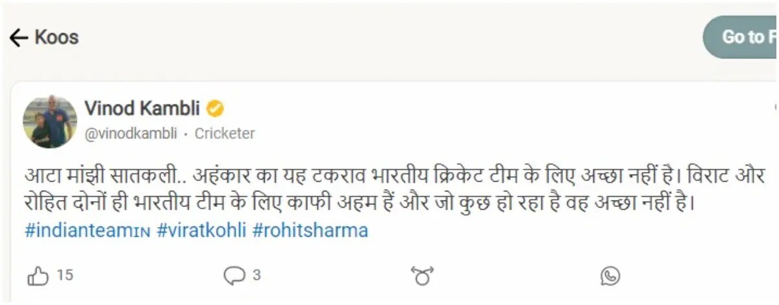Open the post's more options menu
779x305 pixels.
point(775,107)
